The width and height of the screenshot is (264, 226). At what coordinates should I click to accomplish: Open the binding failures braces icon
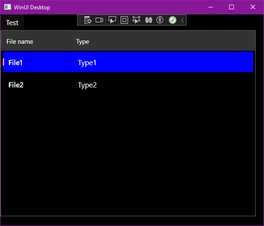point(148,20)
